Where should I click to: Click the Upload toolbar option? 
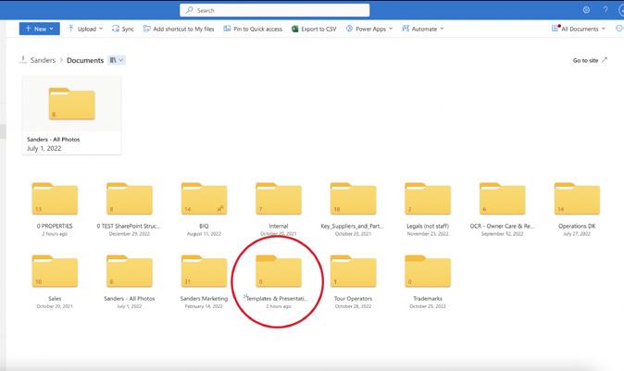tap(85, 29)
